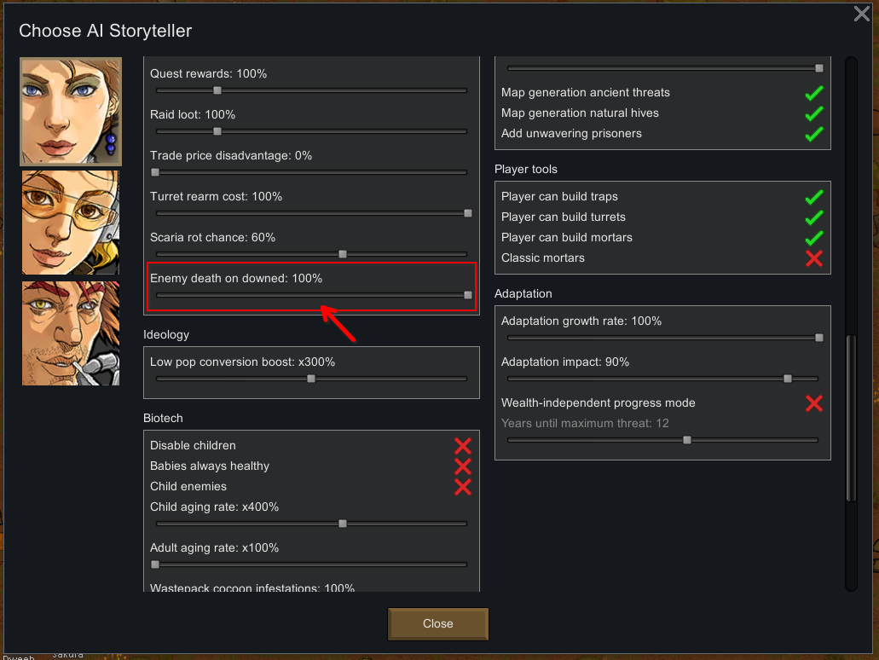
Task: Turn on Babies always healthy
Action: tap(462, 466)
